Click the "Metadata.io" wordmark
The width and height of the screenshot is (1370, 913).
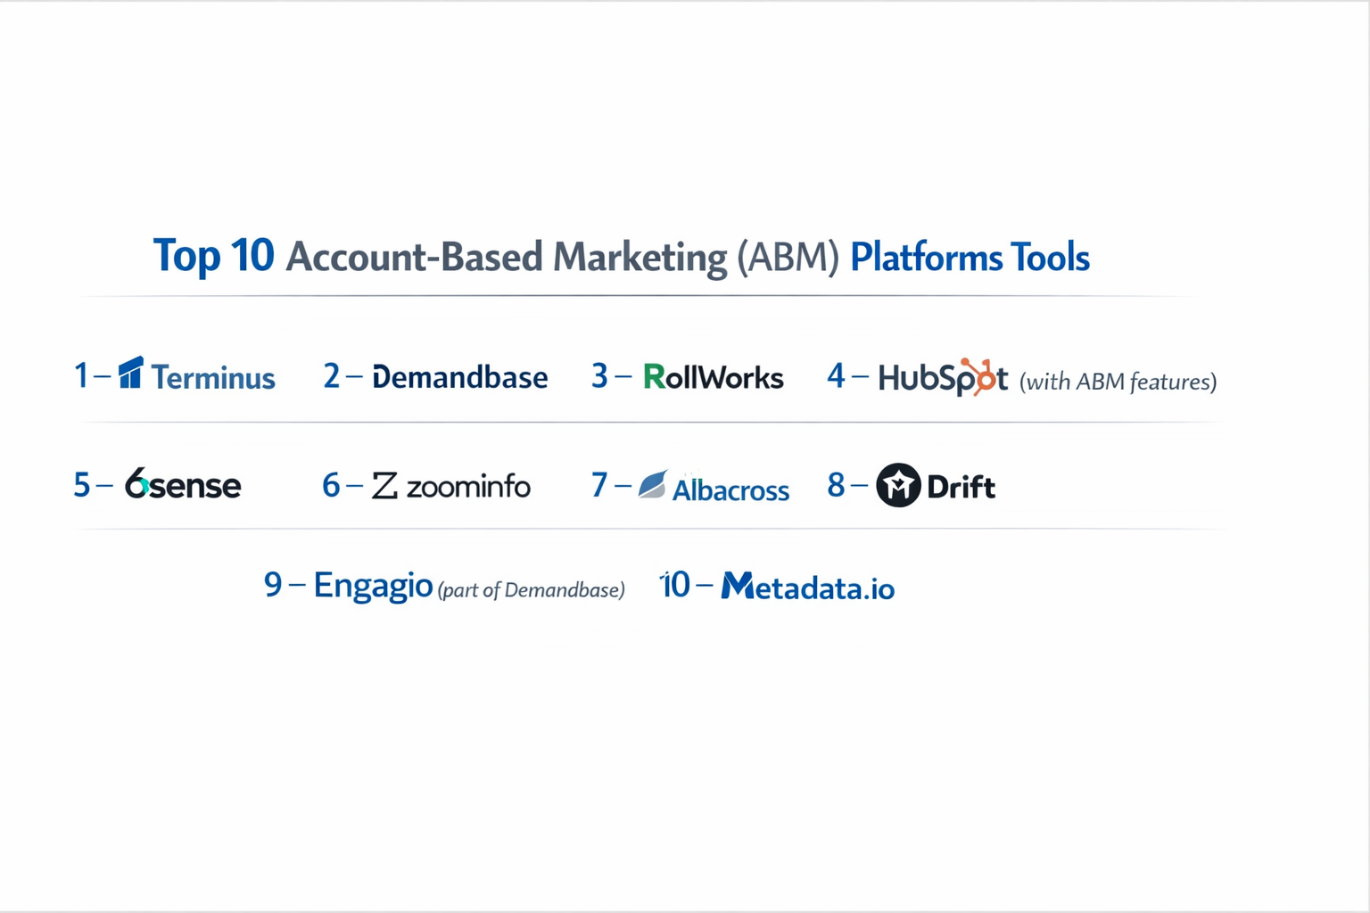click(x=808, y=588)
